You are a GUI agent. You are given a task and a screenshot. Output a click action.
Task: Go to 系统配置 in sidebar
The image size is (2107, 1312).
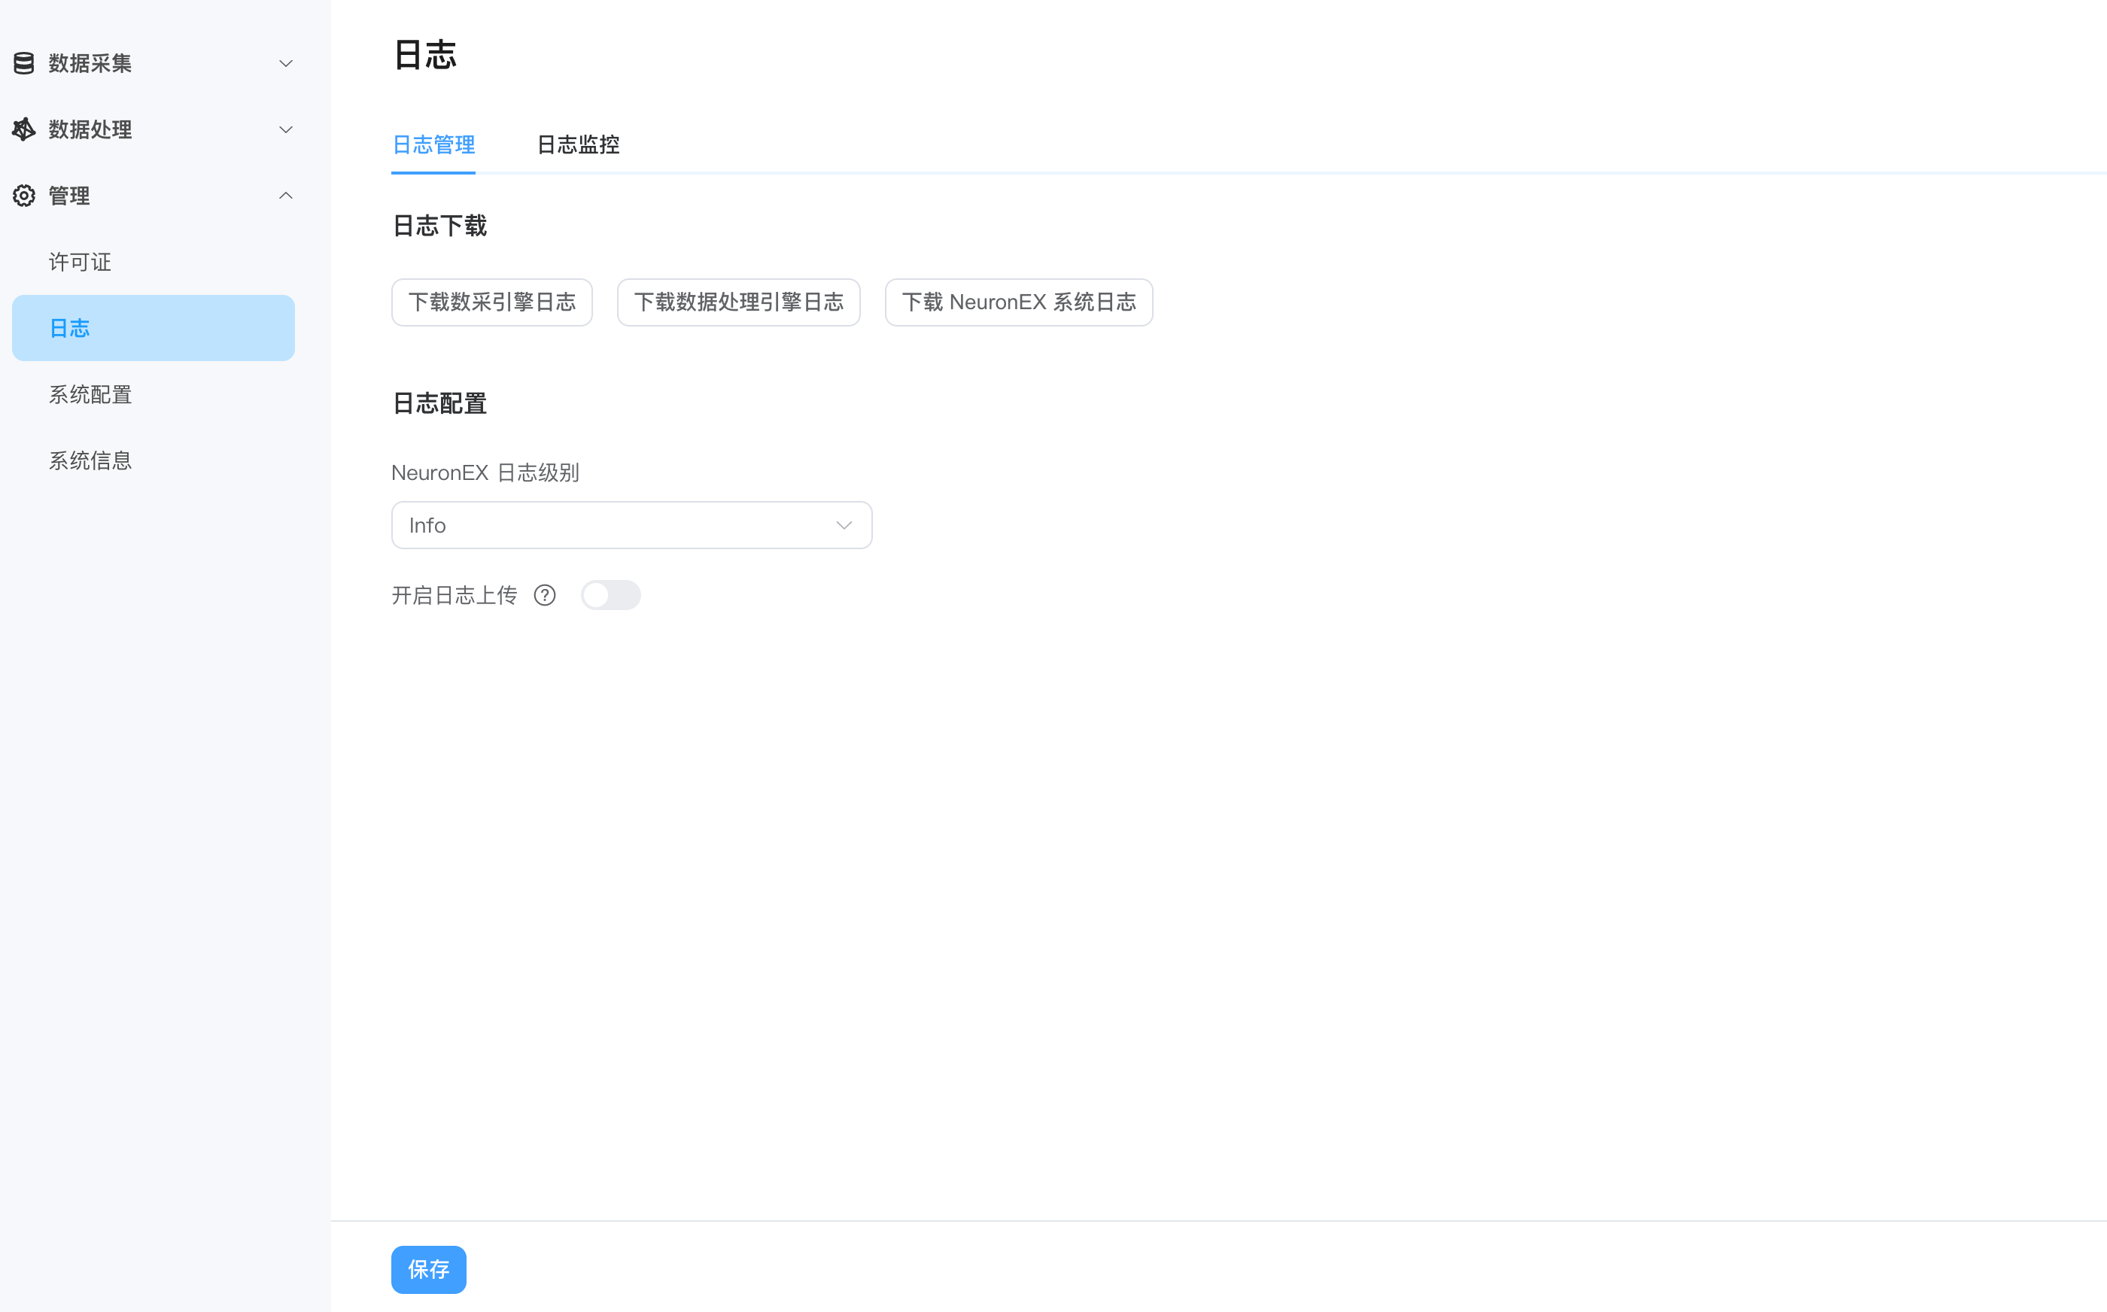(90, 395)
